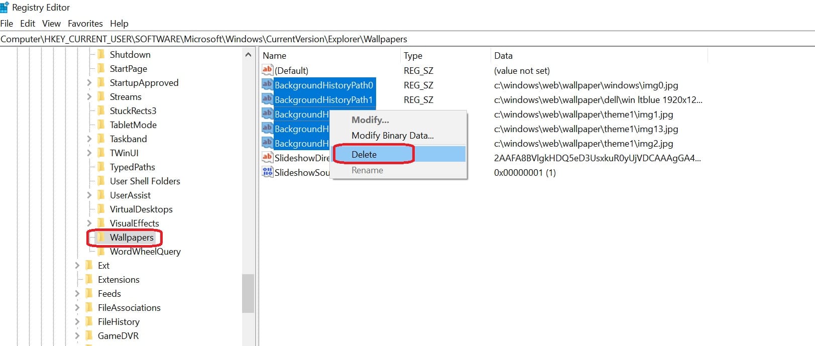Choose Delete from the context menu
This screenshot has height=346, width=815.
[364, 155]
